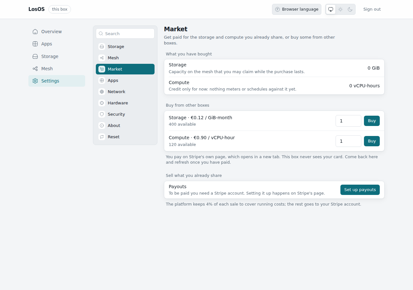
Task: Switch to light theme with sun icon
Action: pos(340,9)
